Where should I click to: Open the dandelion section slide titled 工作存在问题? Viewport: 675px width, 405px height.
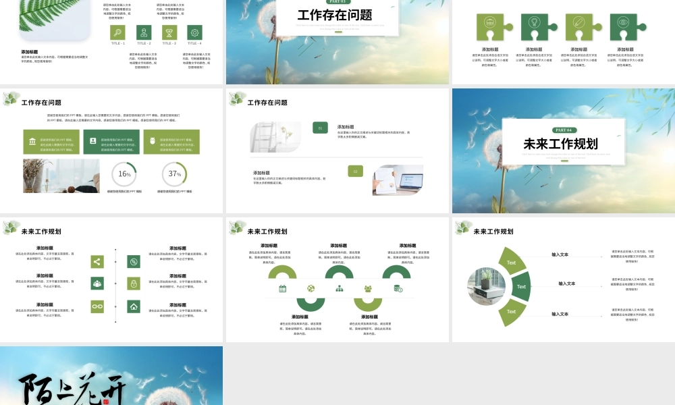coord(337,42)
